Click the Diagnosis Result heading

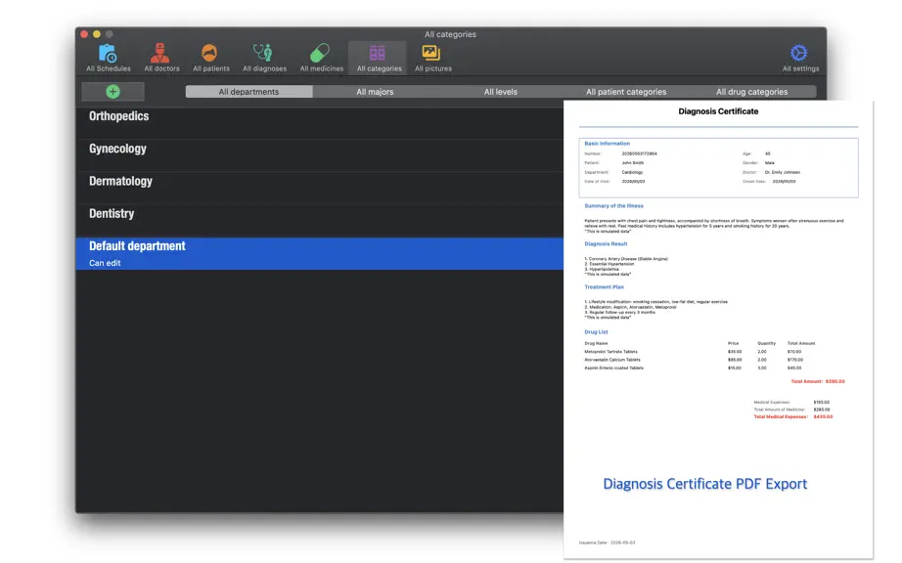606,243
